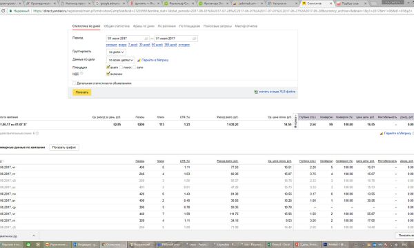Sort daily table by Ср. цена клика column

pos(279,161)
